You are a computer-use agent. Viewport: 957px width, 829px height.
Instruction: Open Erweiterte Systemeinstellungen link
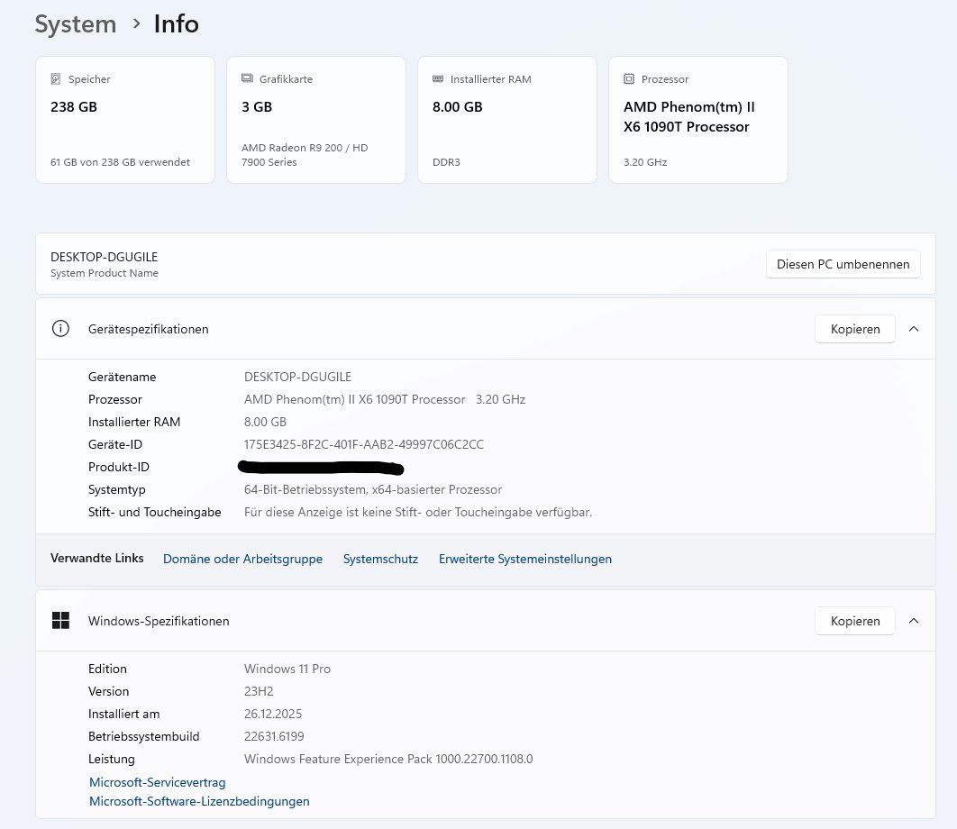[524, 559]
